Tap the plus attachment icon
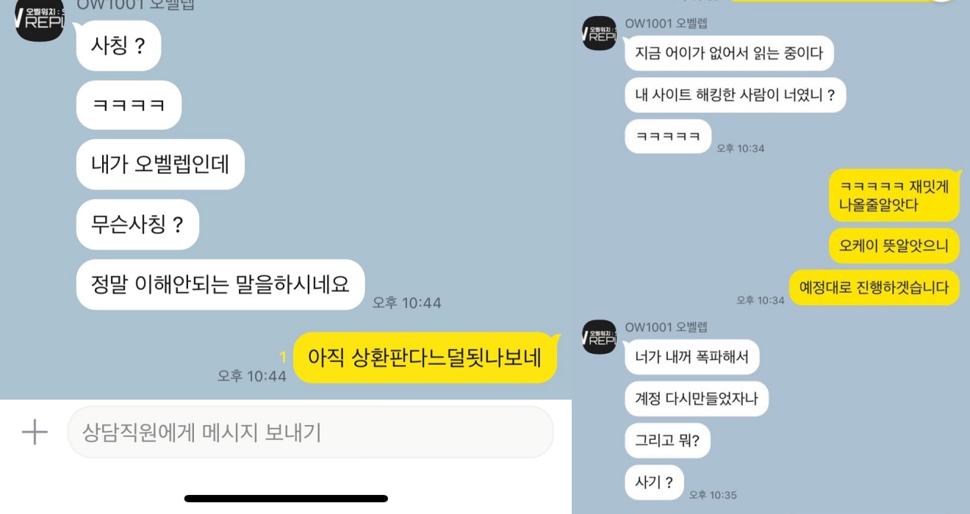 point(35,432)
